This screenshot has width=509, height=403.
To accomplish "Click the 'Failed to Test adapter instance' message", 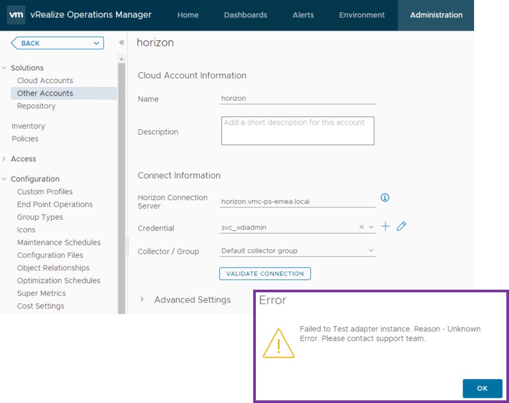I will pos(390,334).
